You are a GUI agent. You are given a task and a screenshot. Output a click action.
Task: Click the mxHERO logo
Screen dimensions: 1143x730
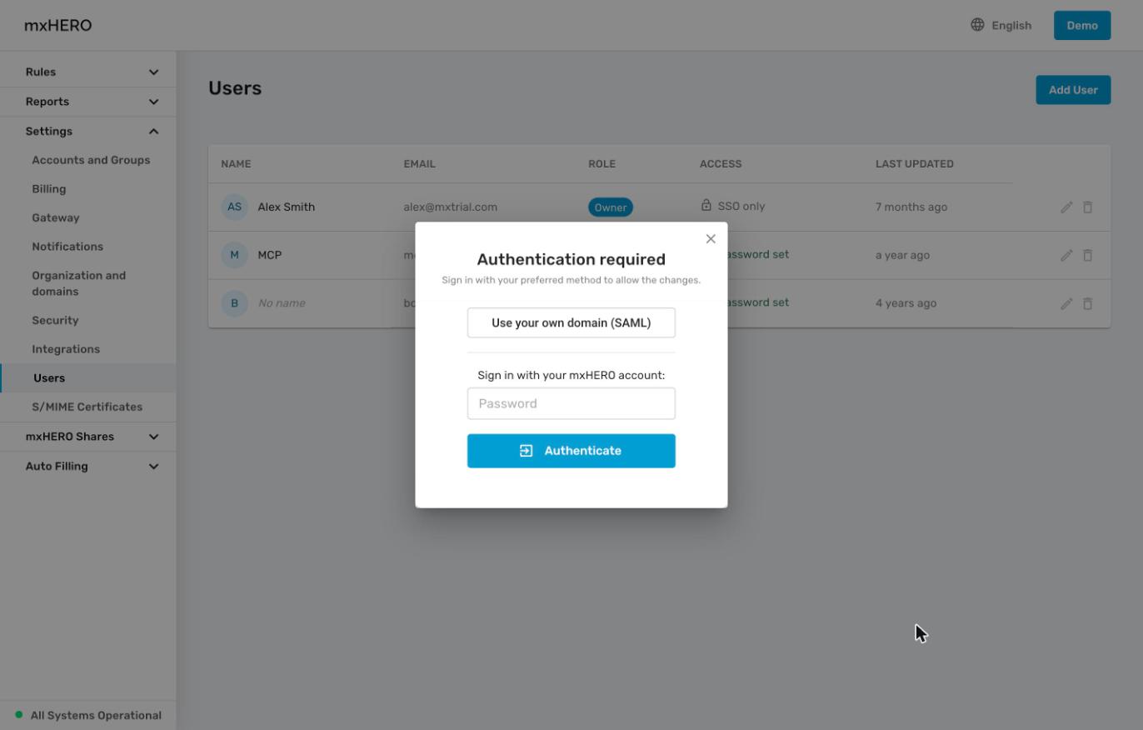click(58, 25)
